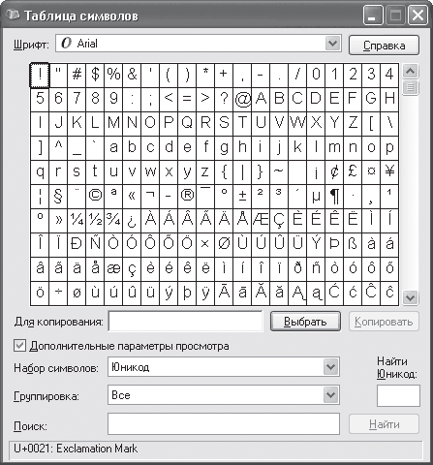Choose the yen ¥ symbol cell
This screenshot has height=465, width=433.
pos(389,172)
